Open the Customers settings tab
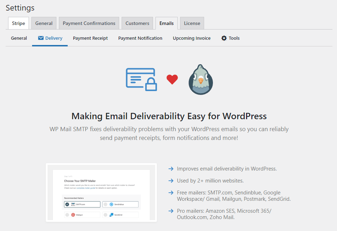 click(x=137, y=23)
